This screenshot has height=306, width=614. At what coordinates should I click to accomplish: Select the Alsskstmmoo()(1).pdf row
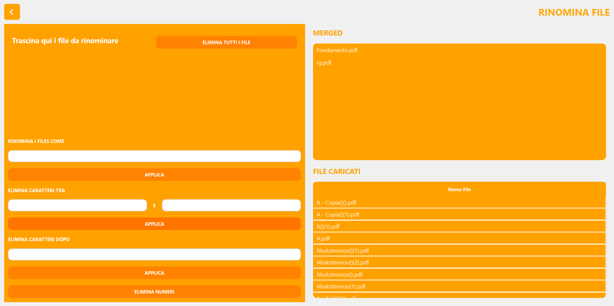342,251
